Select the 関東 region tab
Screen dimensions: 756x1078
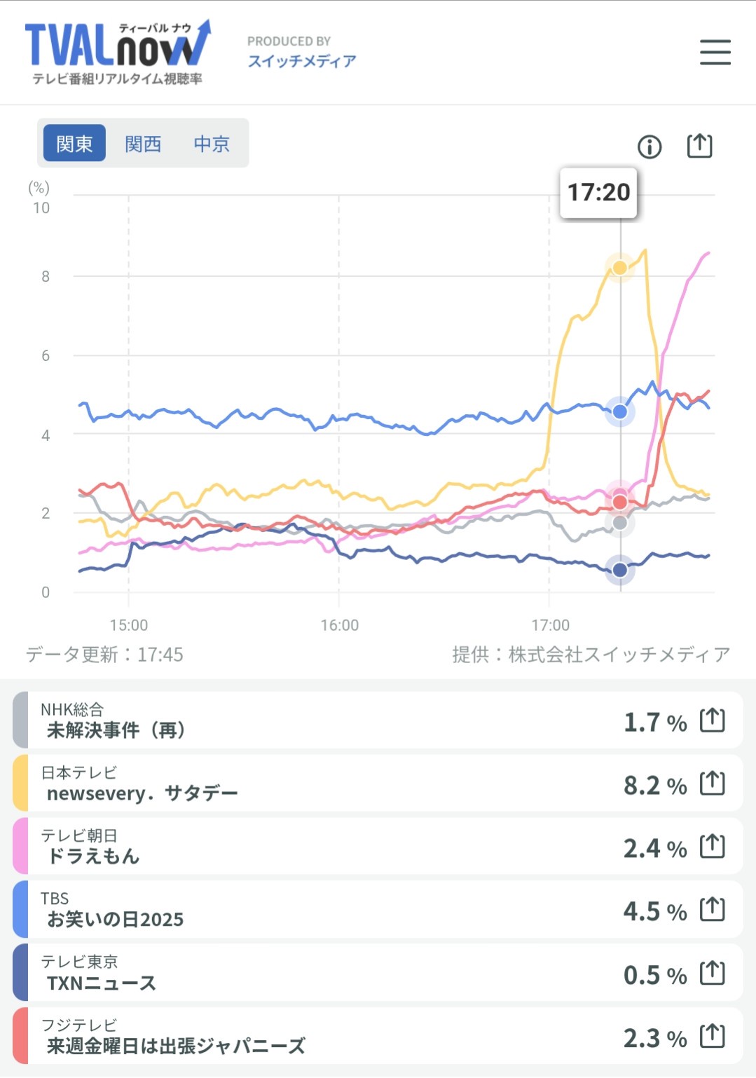[74, 144]
